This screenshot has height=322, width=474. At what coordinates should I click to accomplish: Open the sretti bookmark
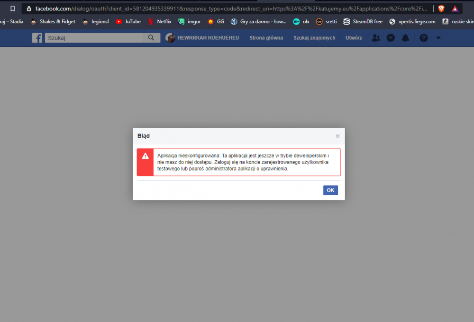click(x=327, y=21)
